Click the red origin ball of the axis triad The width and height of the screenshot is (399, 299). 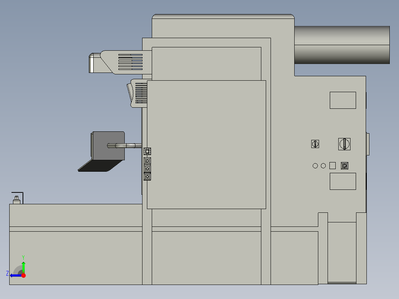(x=23, y=275)
